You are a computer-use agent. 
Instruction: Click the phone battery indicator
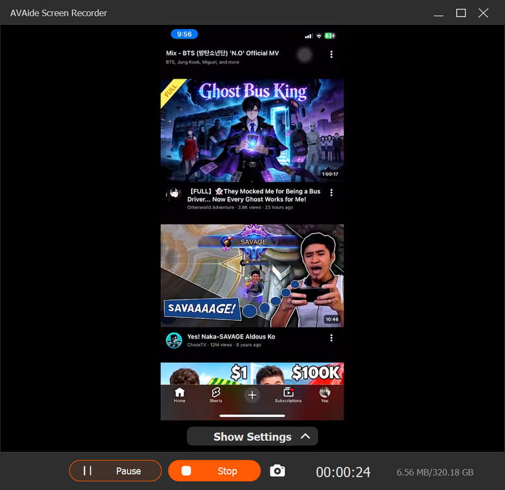[x=330, y=36]
